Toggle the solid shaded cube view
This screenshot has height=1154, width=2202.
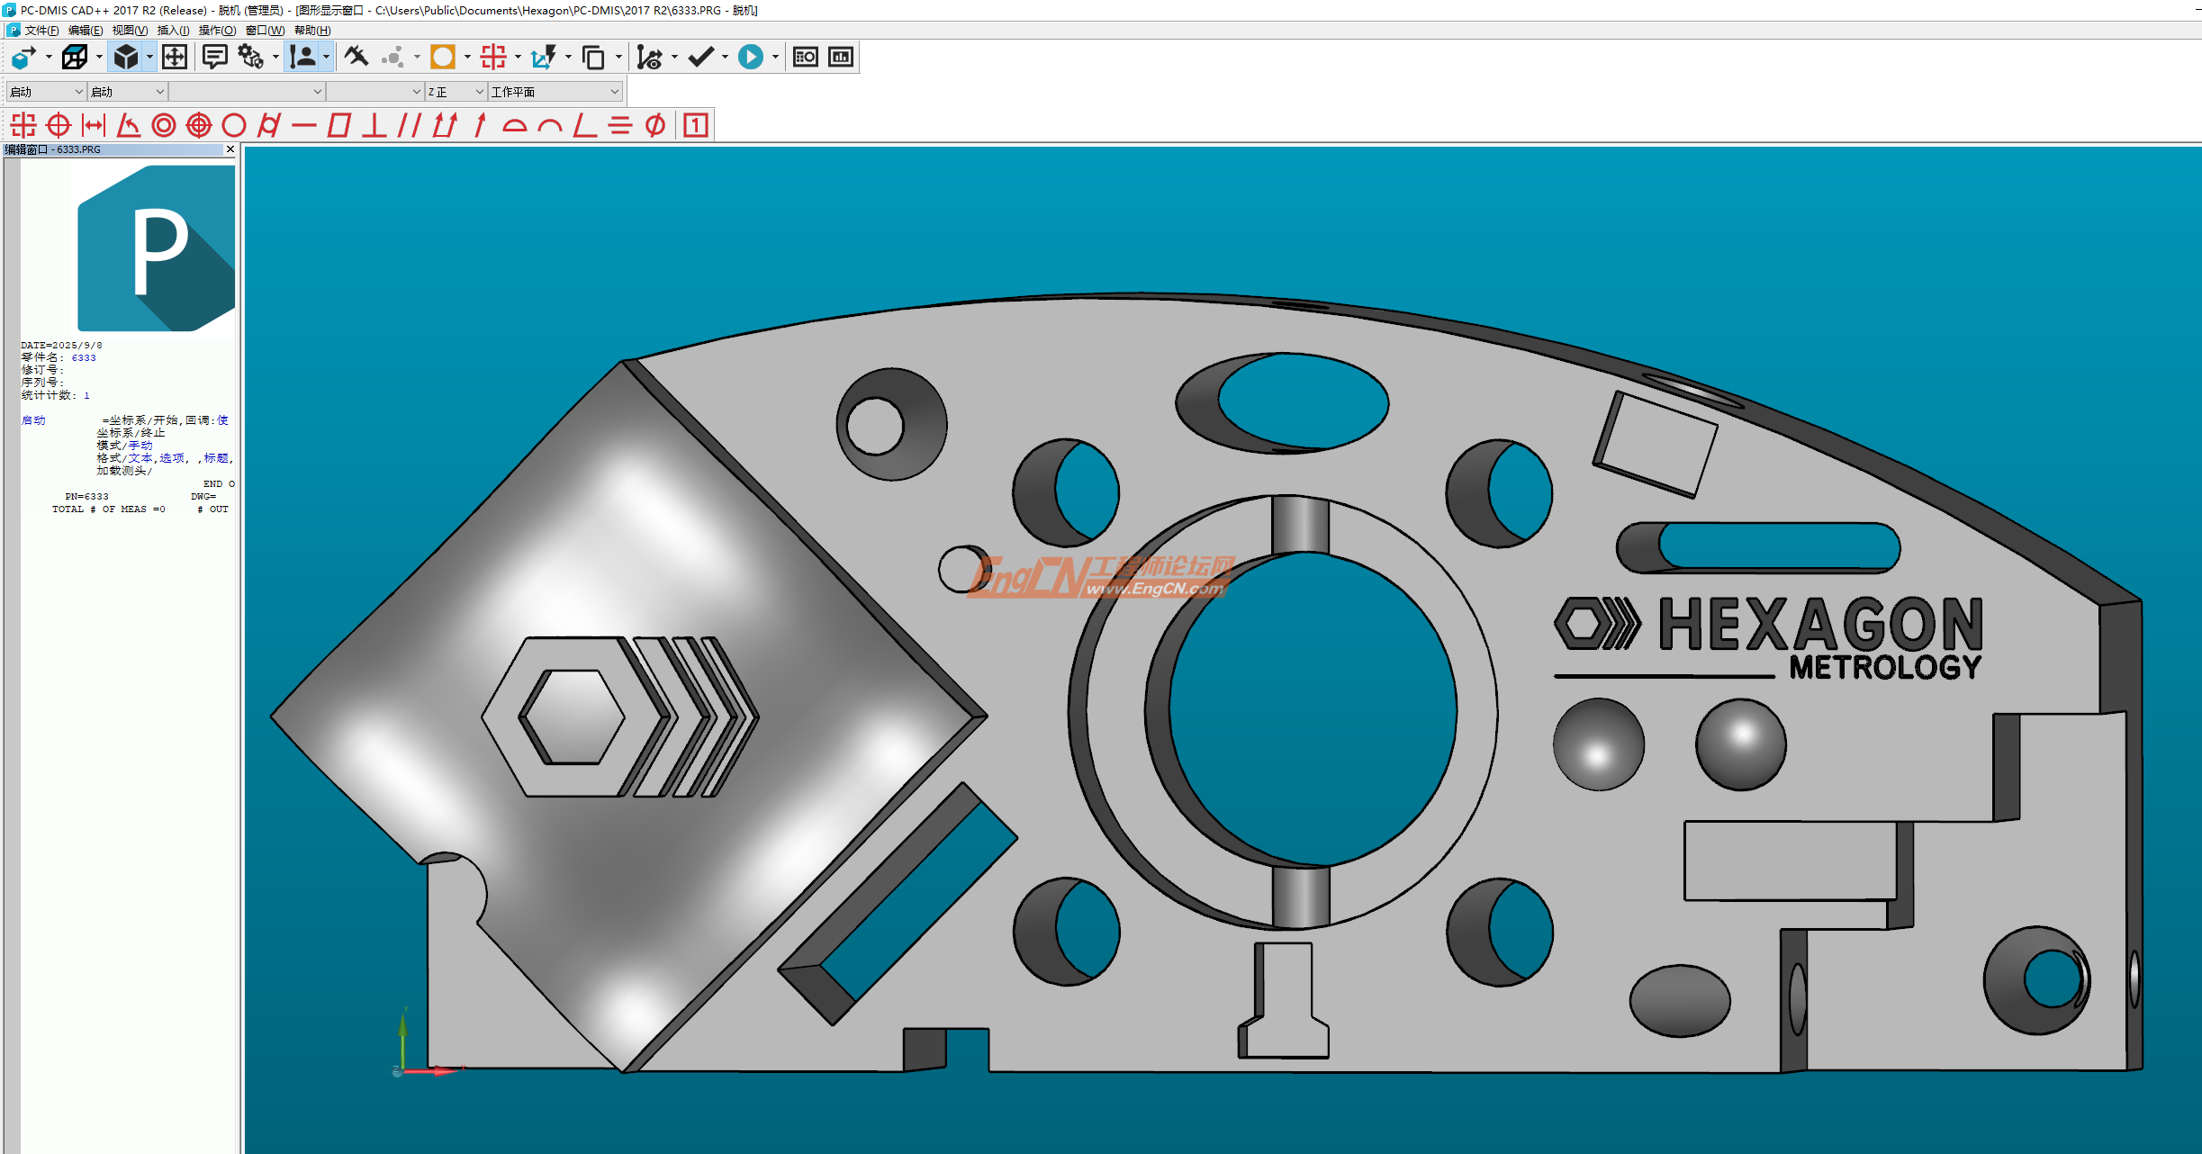click(x=126, y=58)
